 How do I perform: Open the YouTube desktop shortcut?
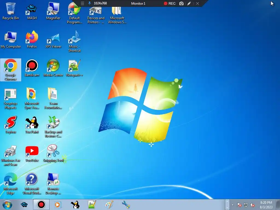click(32, 153)
